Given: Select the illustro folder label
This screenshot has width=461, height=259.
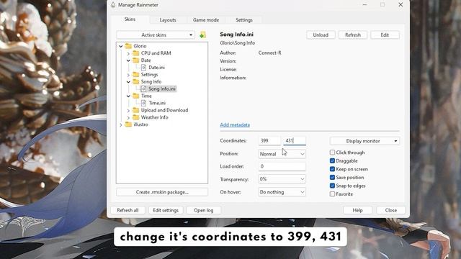Looking at the screenshot, I should [141, 124].
